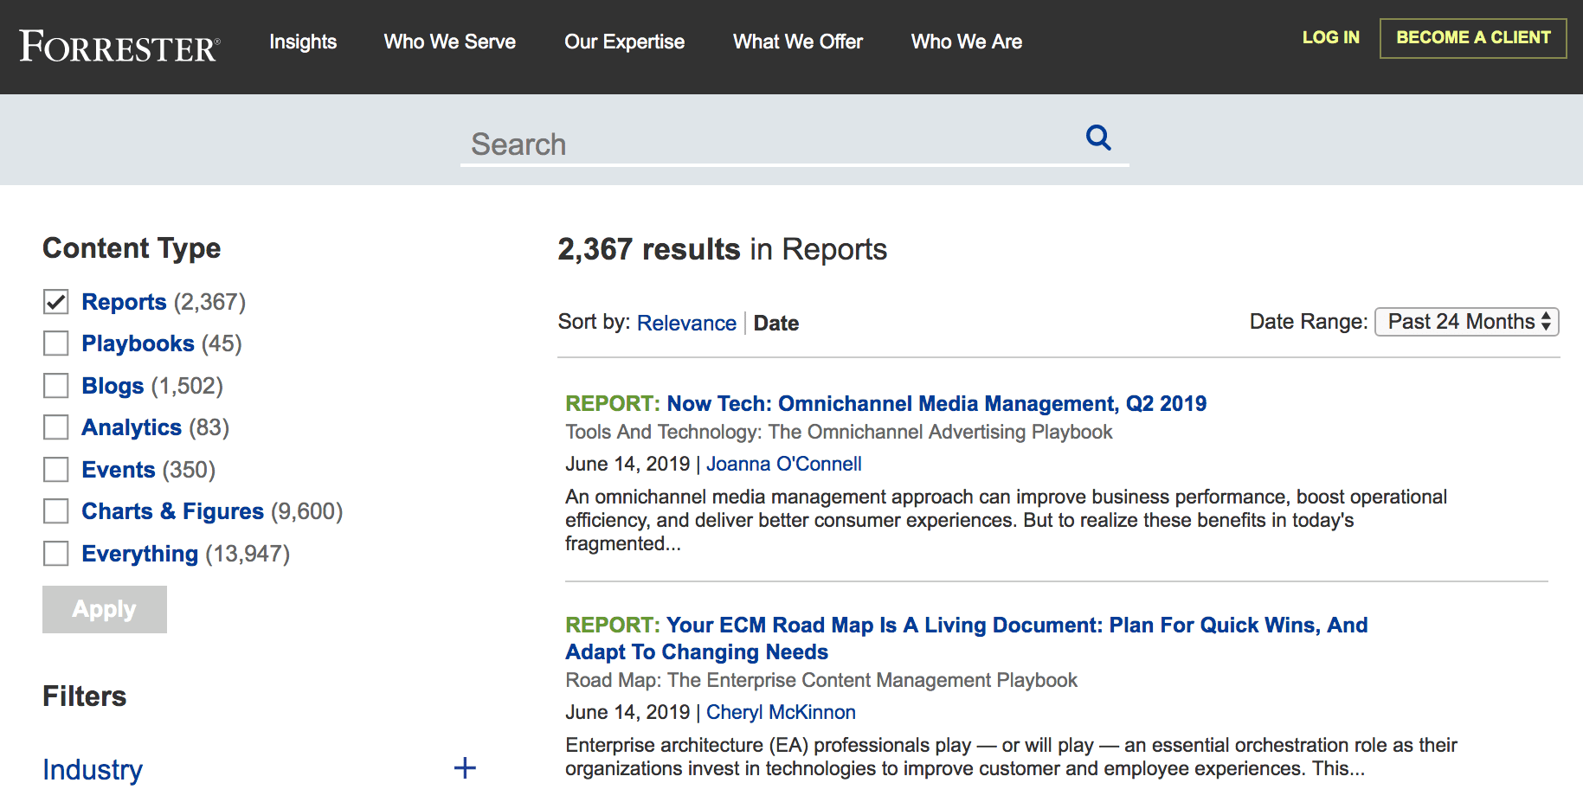Click the Analytics content type link
Screen dimensions: 1583x802
click(132, 427)
